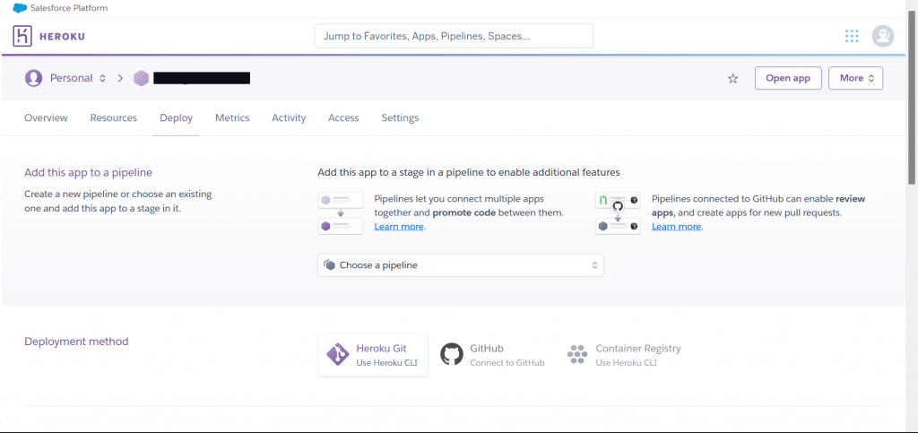Screen dimensions: 918x433
Task: Click the Salesforce Platform text
Action: [x=68, y=8]
